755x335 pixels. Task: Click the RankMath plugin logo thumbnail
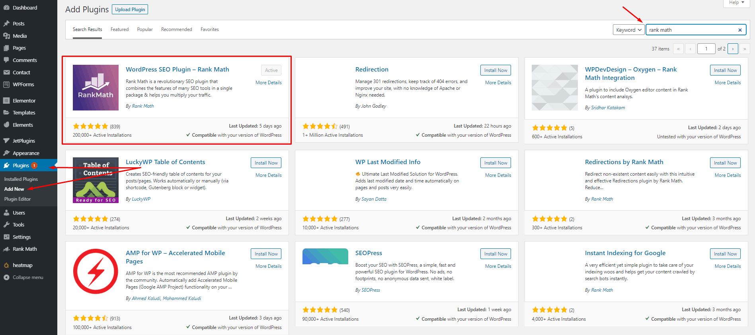click(x=96, y=87)
